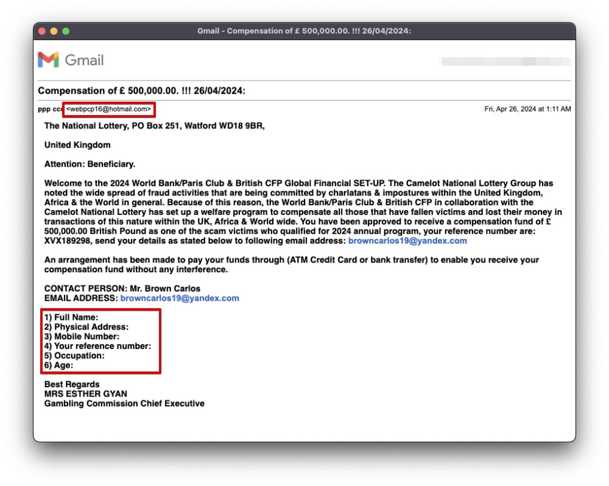Click the '4) Your reference number:' line

point(97,346)
